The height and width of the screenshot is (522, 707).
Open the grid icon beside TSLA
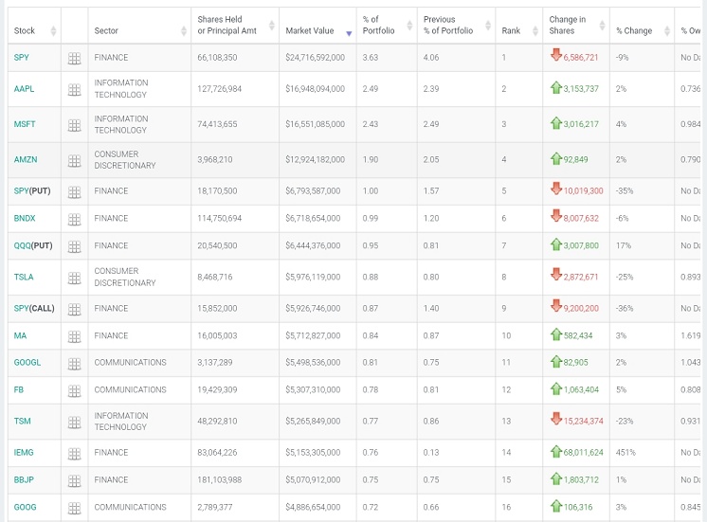coord(74,277)
